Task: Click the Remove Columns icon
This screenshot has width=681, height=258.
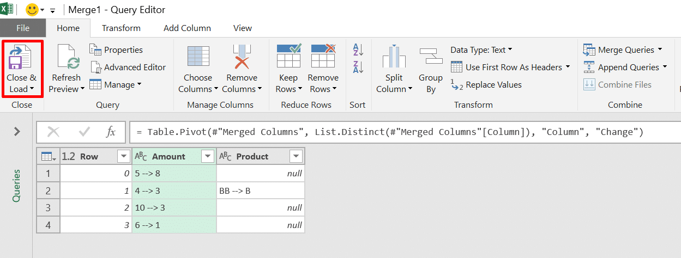Action: tap(241, 58)
